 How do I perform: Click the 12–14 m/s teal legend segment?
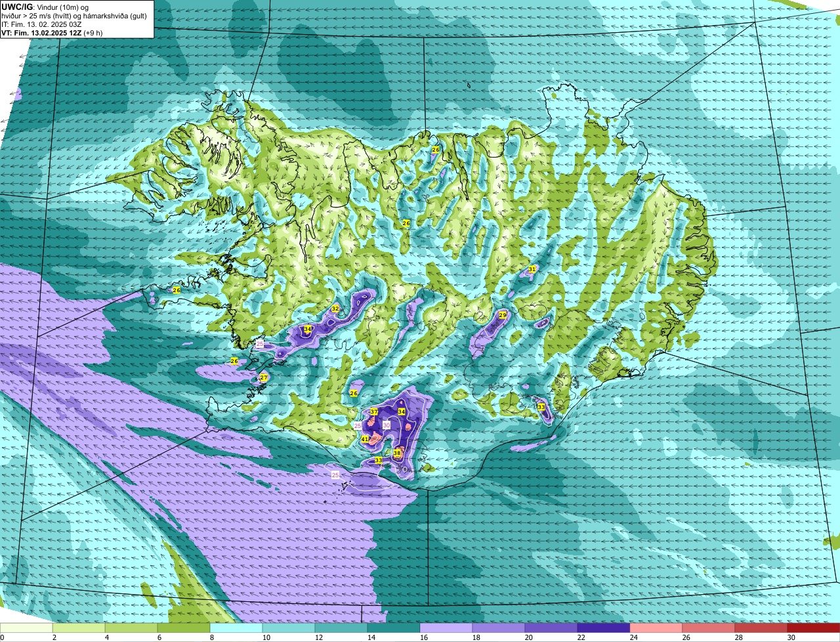(341, 628)
